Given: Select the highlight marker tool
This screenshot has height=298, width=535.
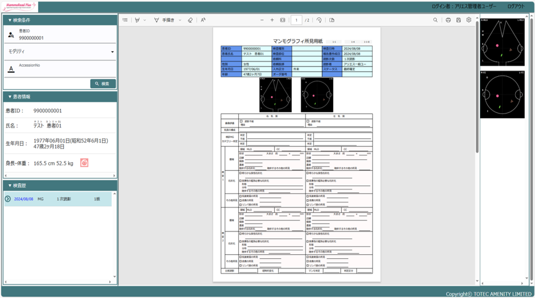Looking at the screenshot, I should pyautogui.click(x=137, y=20).
